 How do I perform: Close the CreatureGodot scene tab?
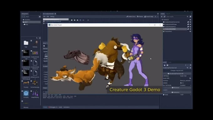pyautogui.click(x=55, y=14)
